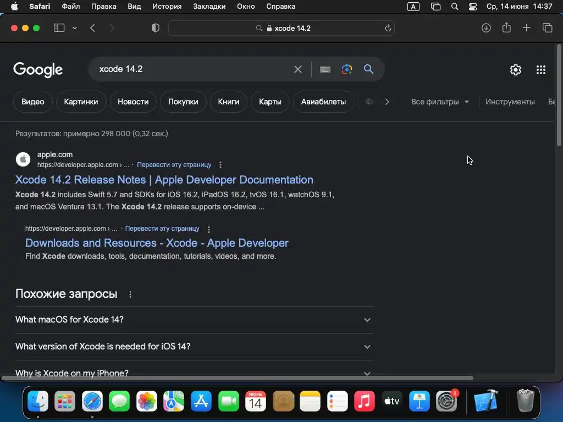563x422 pixels.
Task: Open the on-screen keyboard input tool
Action: pos(325,69)
